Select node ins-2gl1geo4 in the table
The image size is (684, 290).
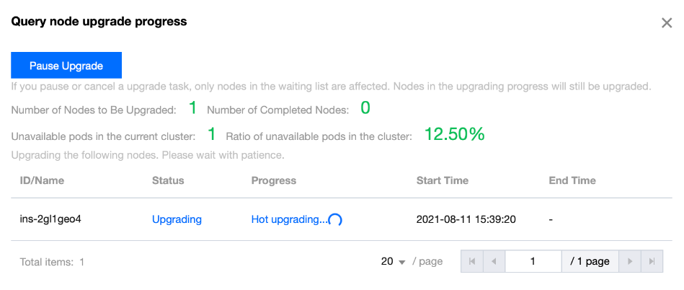click(x=50, y=219)
